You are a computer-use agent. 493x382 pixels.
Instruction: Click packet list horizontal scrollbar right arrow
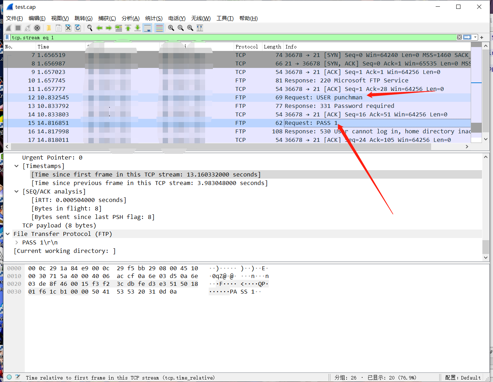coord(467,146)
